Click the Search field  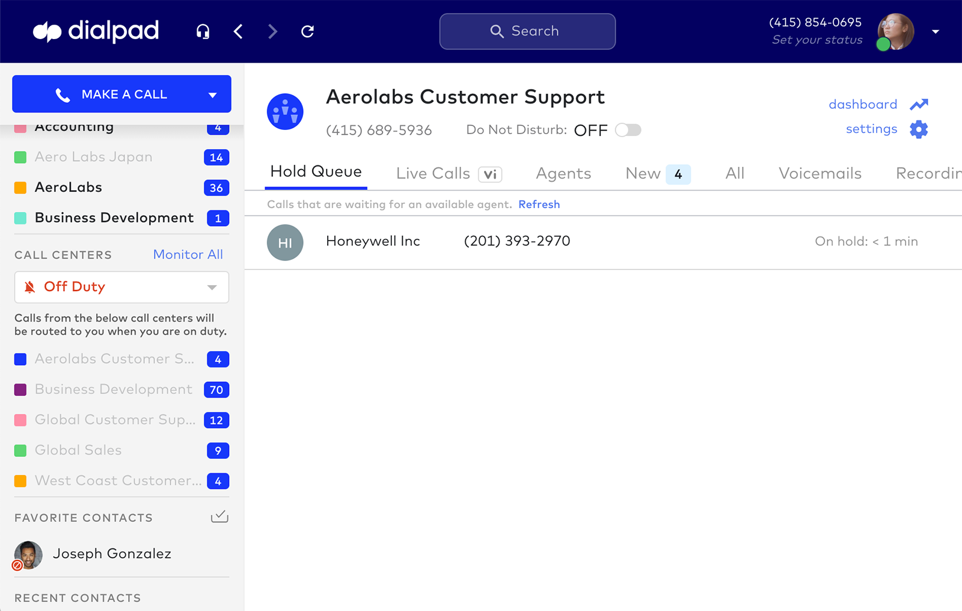[527, 31]
